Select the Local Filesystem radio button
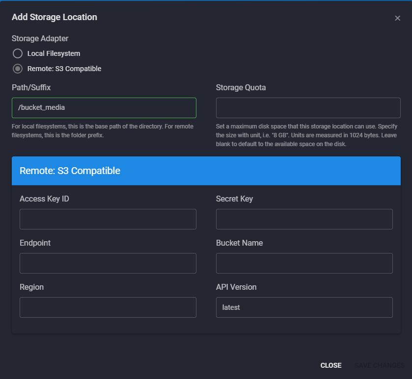Viewport: 412px width, 379px height. (18, 53)
